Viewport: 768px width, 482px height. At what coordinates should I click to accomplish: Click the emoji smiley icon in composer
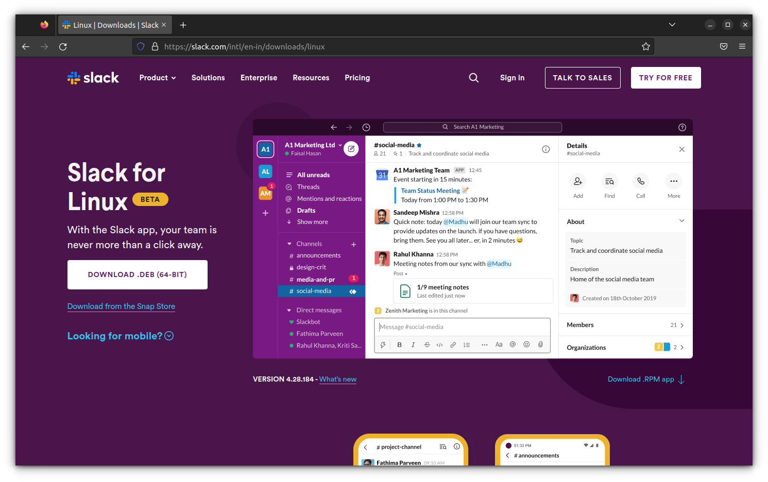(526, 345)
